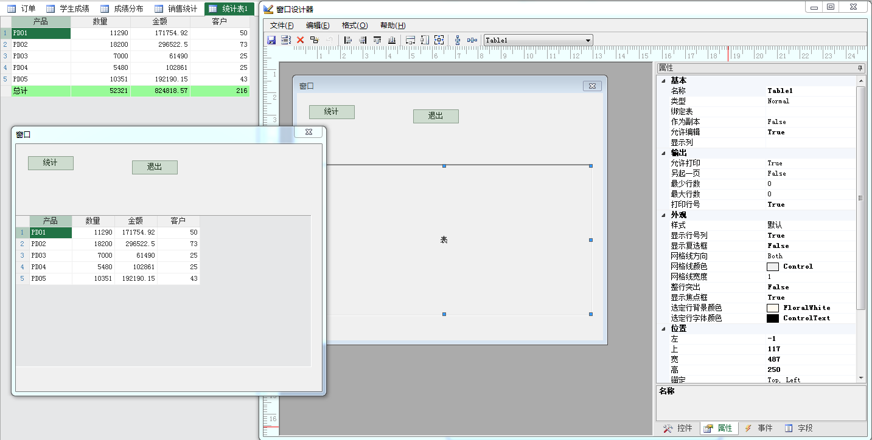Click the undo icon in designer toolbar
This screenshot has width=872, height=440.
(x=329, y=40)
